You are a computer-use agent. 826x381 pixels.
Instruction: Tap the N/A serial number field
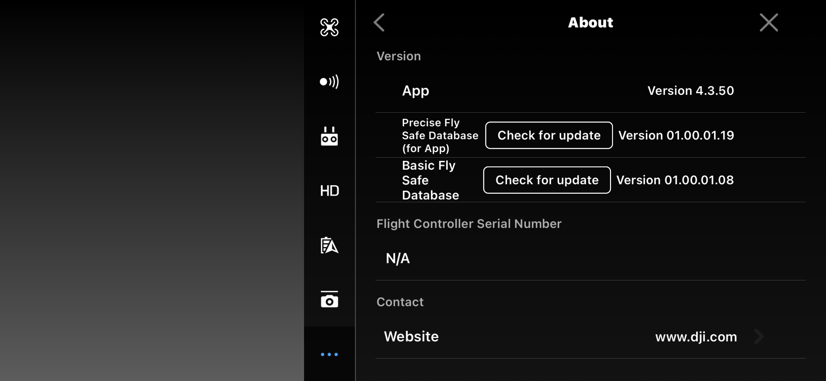(x=398, y=259)
